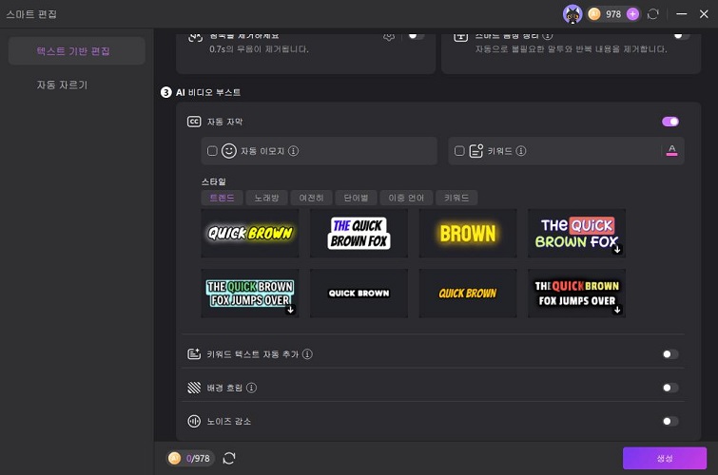Switch to the 단어별 style tab

point(356,198)
